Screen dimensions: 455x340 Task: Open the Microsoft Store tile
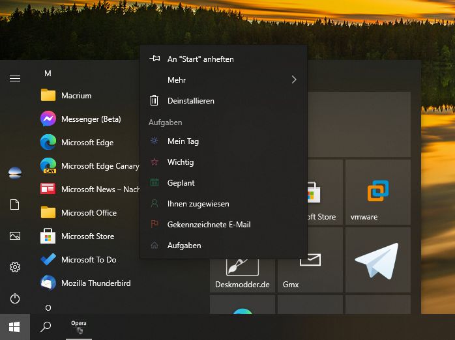pos(325,192)
